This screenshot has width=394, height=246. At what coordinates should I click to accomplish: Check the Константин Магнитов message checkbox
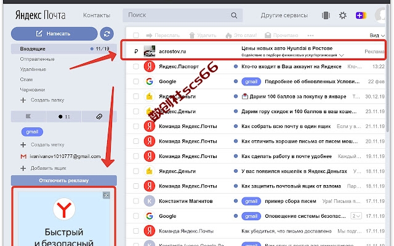pyautogui.click(x=136, y=201)
